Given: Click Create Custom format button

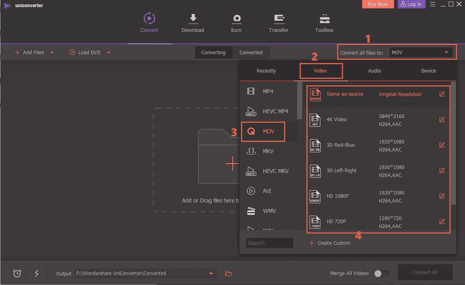Looking at the screenshot, I should (x=330, y=243).
